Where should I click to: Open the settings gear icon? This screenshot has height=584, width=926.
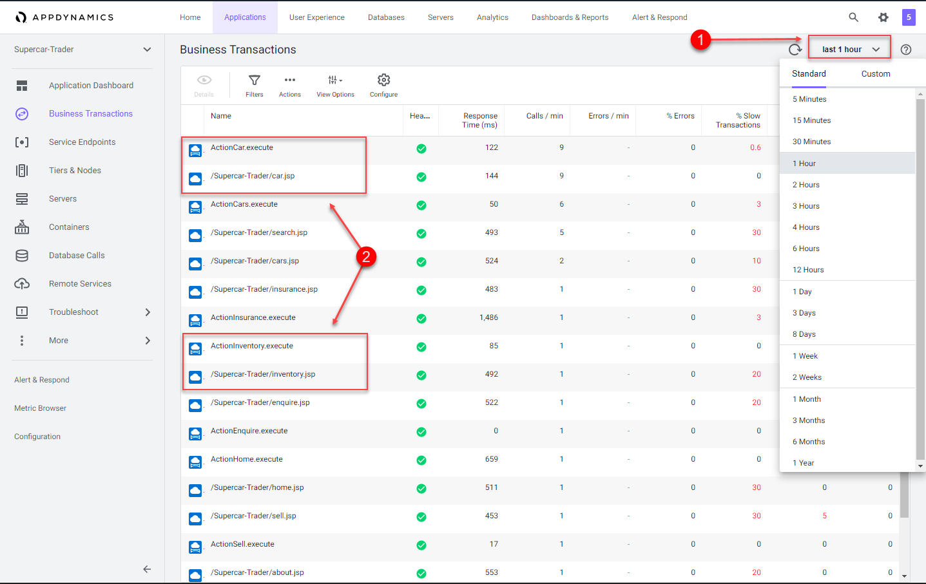click(x=883, y=17)
